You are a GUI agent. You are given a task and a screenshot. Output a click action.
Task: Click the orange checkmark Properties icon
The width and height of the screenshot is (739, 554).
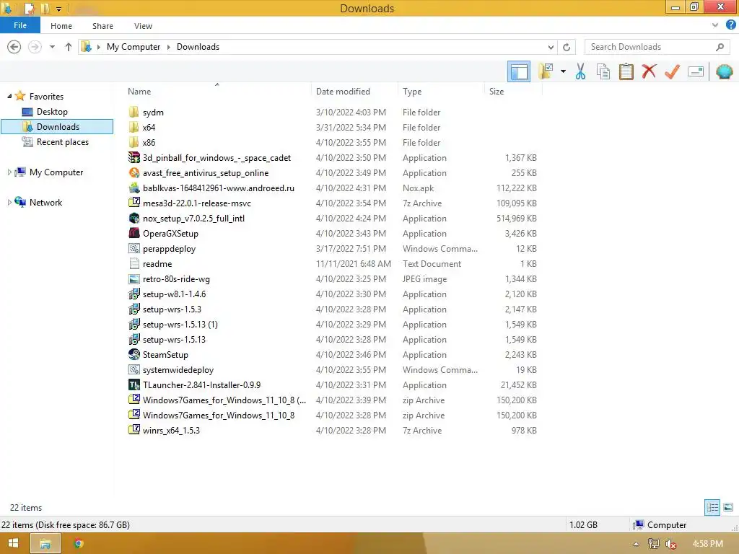(x=672, y=71)
